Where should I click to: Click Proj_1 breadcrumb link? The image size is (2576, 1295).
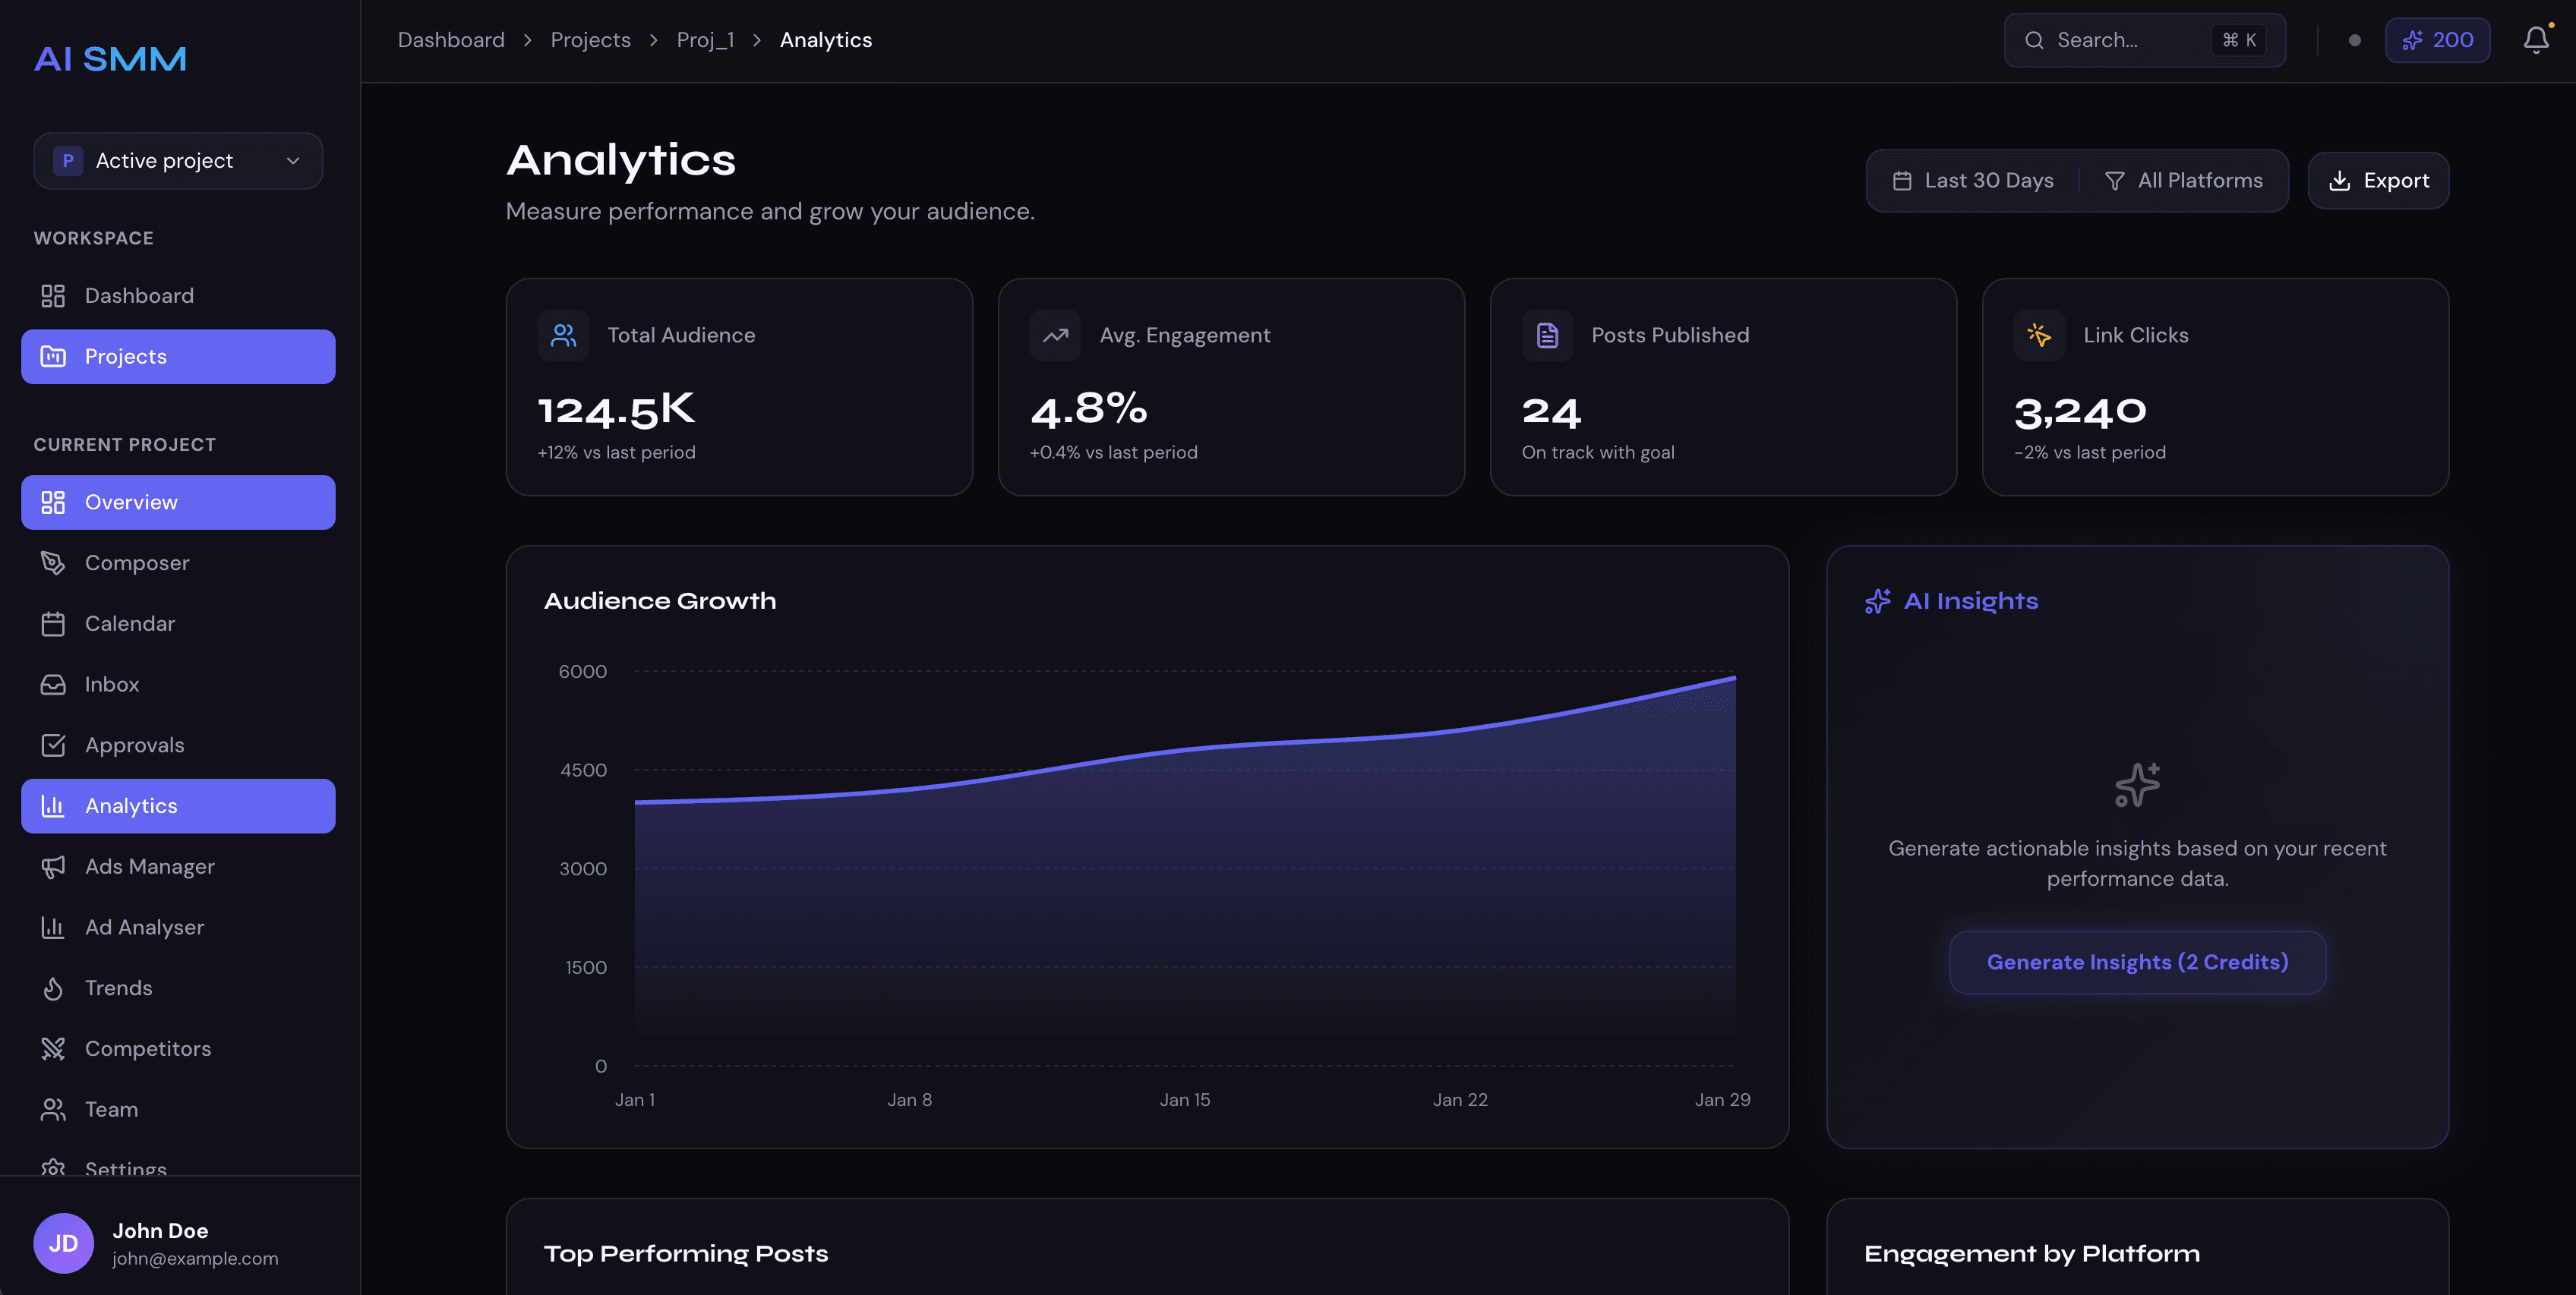tap(705, 40)
